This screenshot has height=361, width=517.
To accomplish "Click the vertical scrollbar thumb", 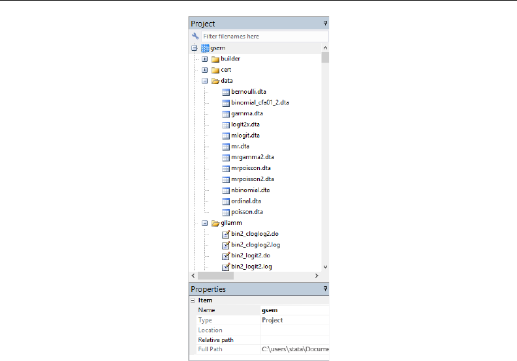I will [x=325, y=57].
